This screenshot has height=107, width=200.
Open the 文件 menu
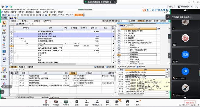click(x=6, y=12)
